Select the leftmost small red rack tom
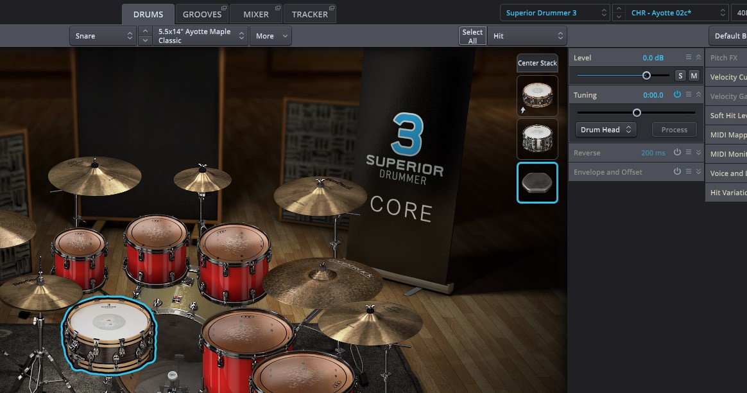 coord(80,259)
